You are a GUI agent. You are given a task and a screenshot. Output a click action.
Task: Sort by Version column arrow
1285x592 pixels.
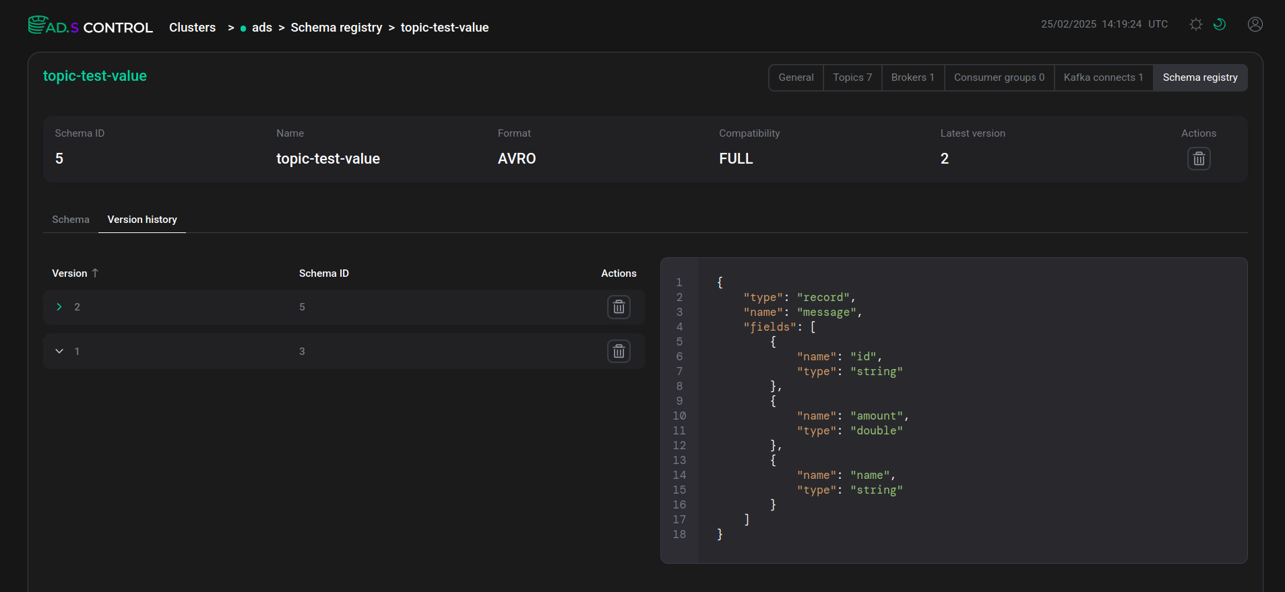(95, 273)
